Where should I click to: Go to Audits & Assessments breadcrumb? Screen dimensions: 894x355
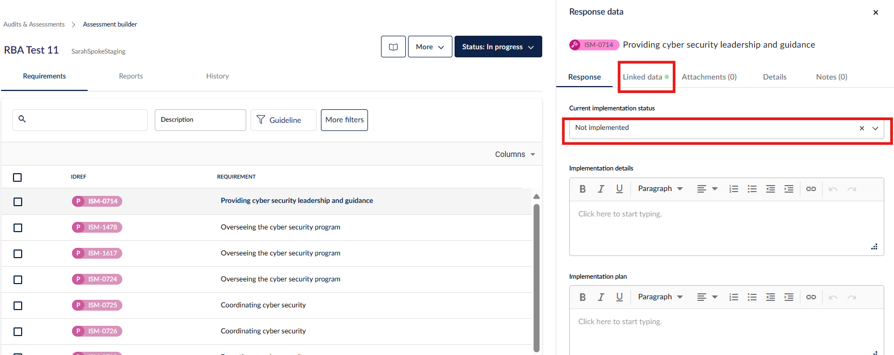tap(34, 24)
